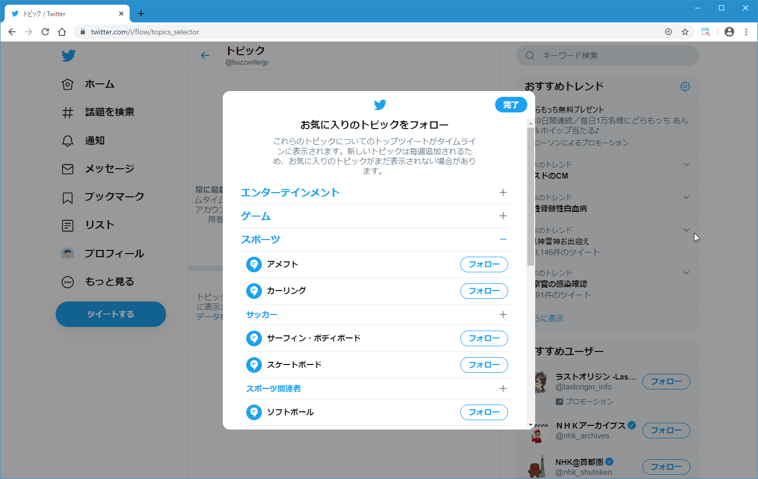Open ブックマーク in the sidebar

[103, 197]
